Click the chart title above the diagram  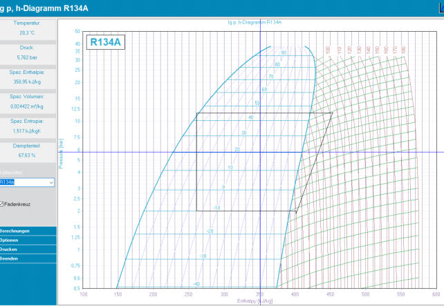tap(255, 23)
